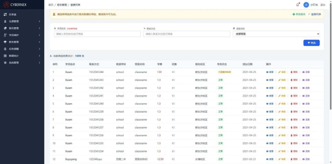Click the 就读学校 column header
332x164 pixels.
pyautogui.click(x=121, y=64)
